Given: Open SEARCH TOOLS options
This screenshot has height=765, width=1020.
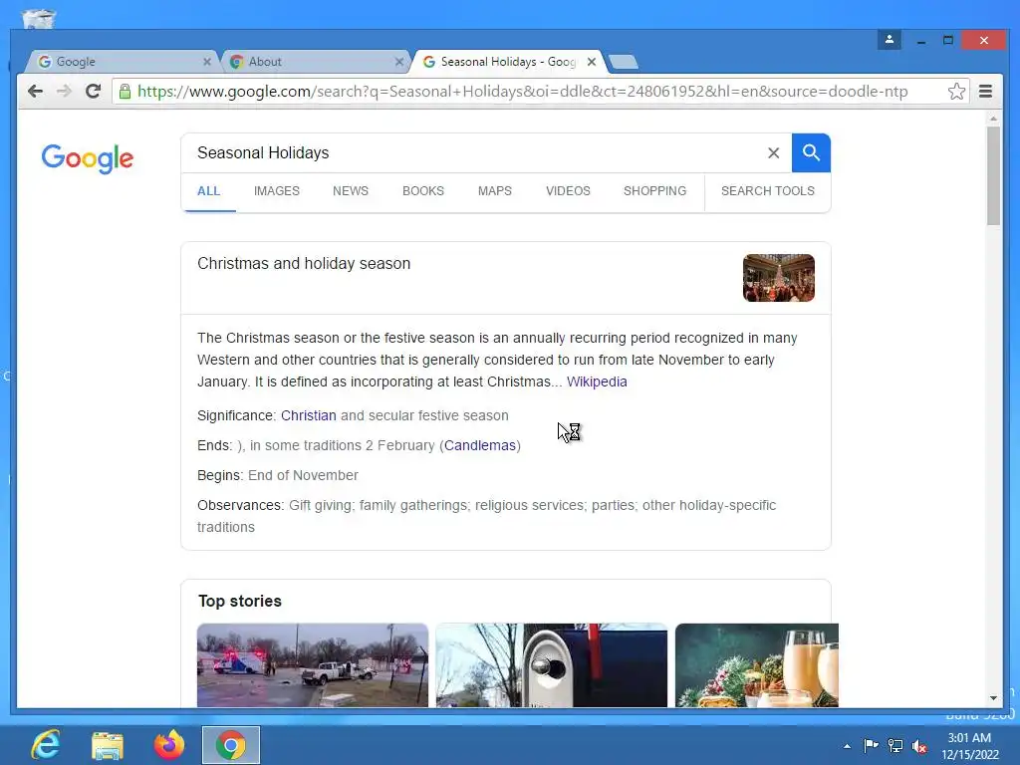Looking at the screenshot, I should pyautogui.click(x=768, y=191).
